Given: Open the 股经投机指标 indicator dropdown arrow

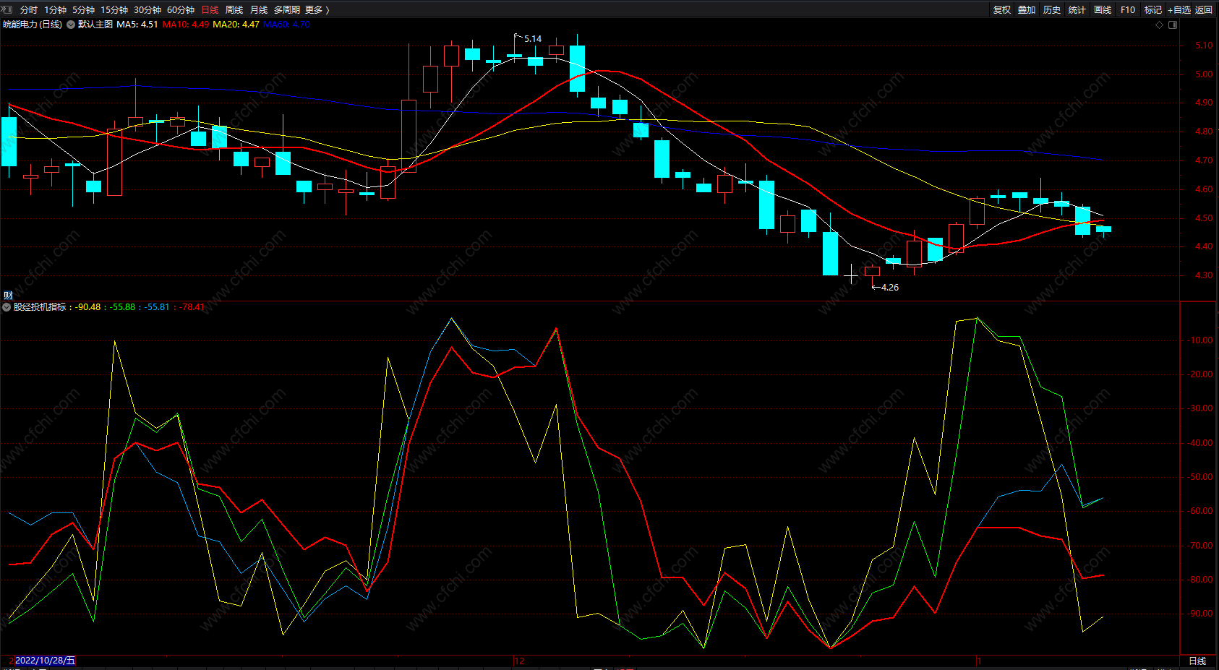Looking at the screenshot, I should [x=7, y=307].
